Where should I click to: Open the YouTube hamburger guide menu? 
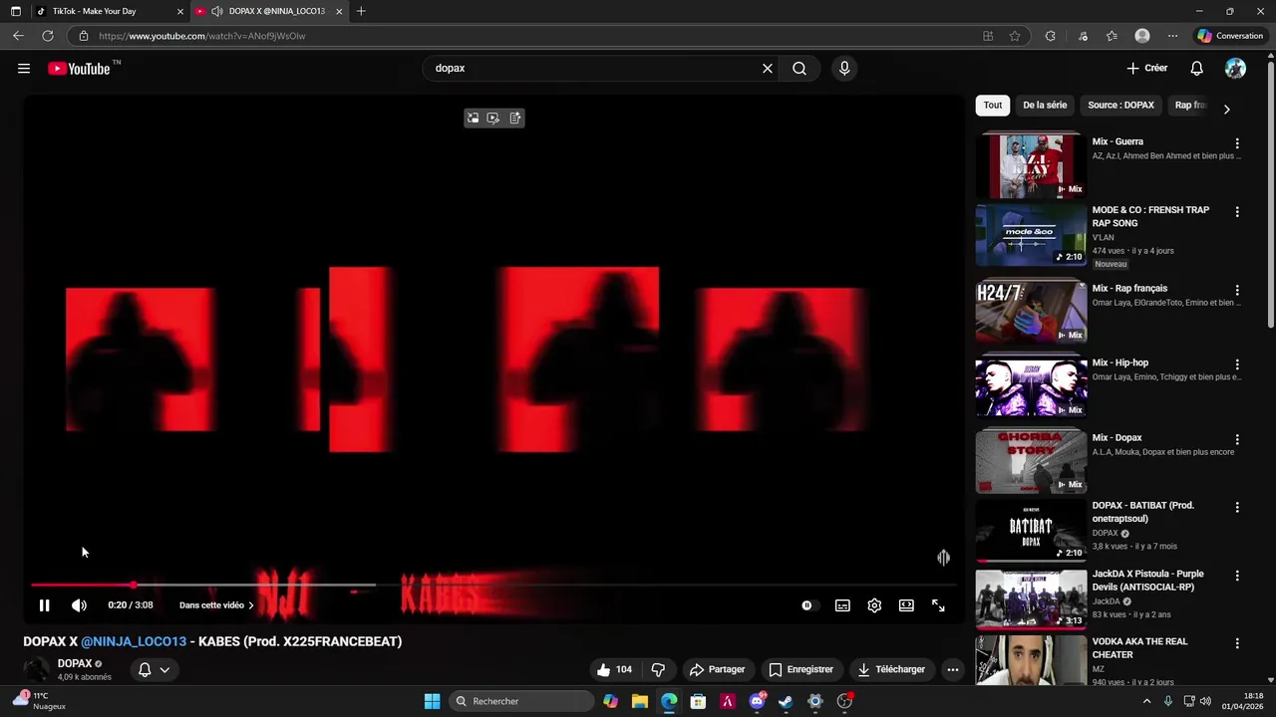click(x=24, y=69)
